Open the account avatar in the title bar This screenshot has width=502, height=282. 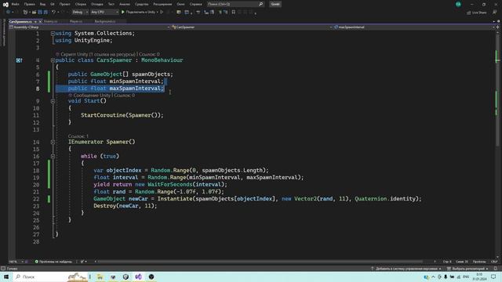[x=458, y=4]
